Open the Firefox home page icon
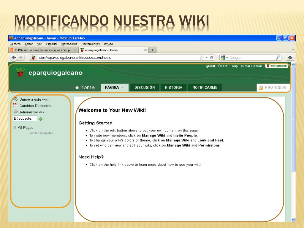Image resolution: width=304 pixels, height=228 pixels. coord(290,58)
